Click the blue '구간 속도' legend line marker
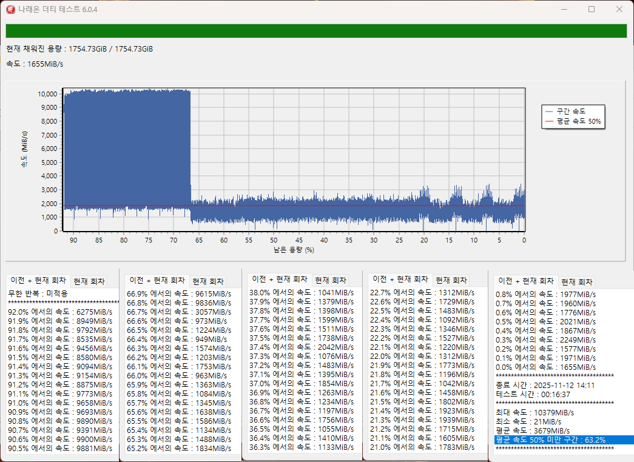The width and height of the screenshot is (634, 462). (550, 111)
